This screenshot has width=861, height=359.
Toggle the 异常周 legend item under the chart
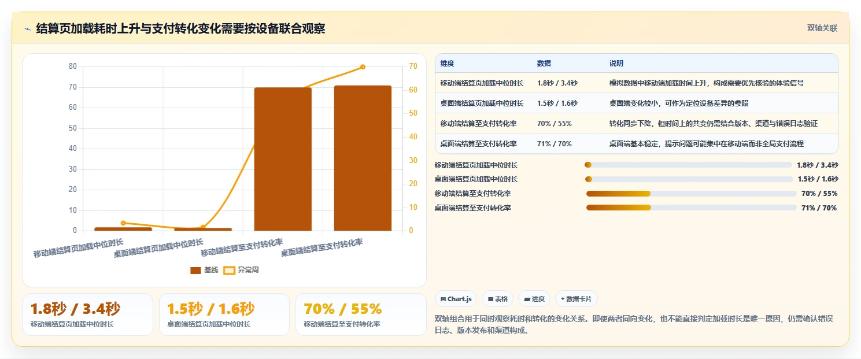tap(241, 270)
